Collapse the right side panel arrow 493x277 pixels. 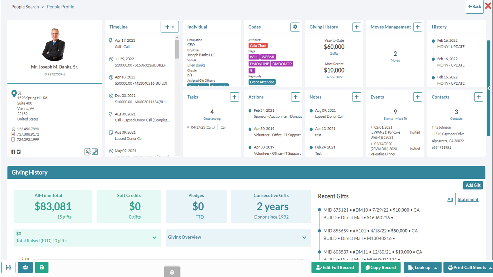click(489, 88)
